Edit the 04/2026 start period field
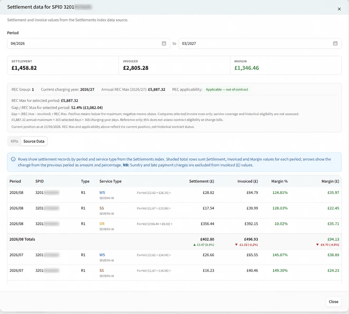The width and height of the screenshot is (349, 314). pyautogui.click(x=88, y=44)
